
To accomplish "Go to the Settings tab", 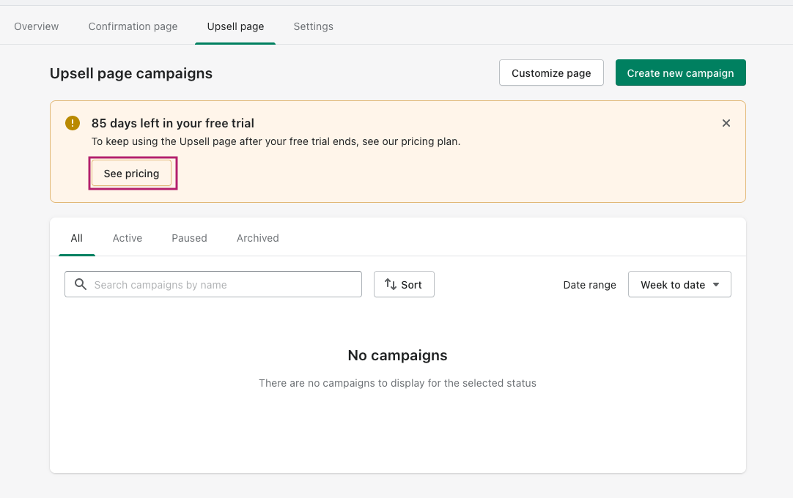I will 313,26.
